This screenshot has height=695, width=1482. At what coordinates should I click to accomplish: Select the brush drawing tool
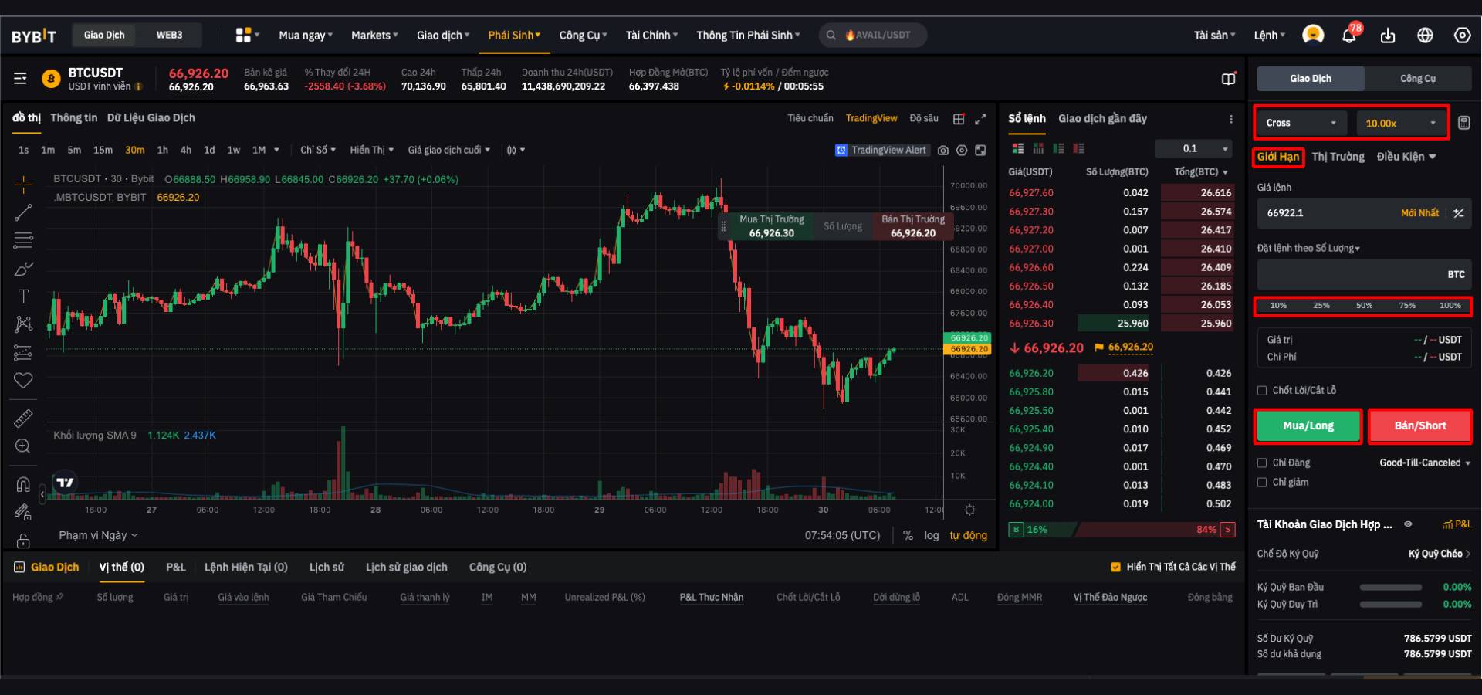point(23,269)
